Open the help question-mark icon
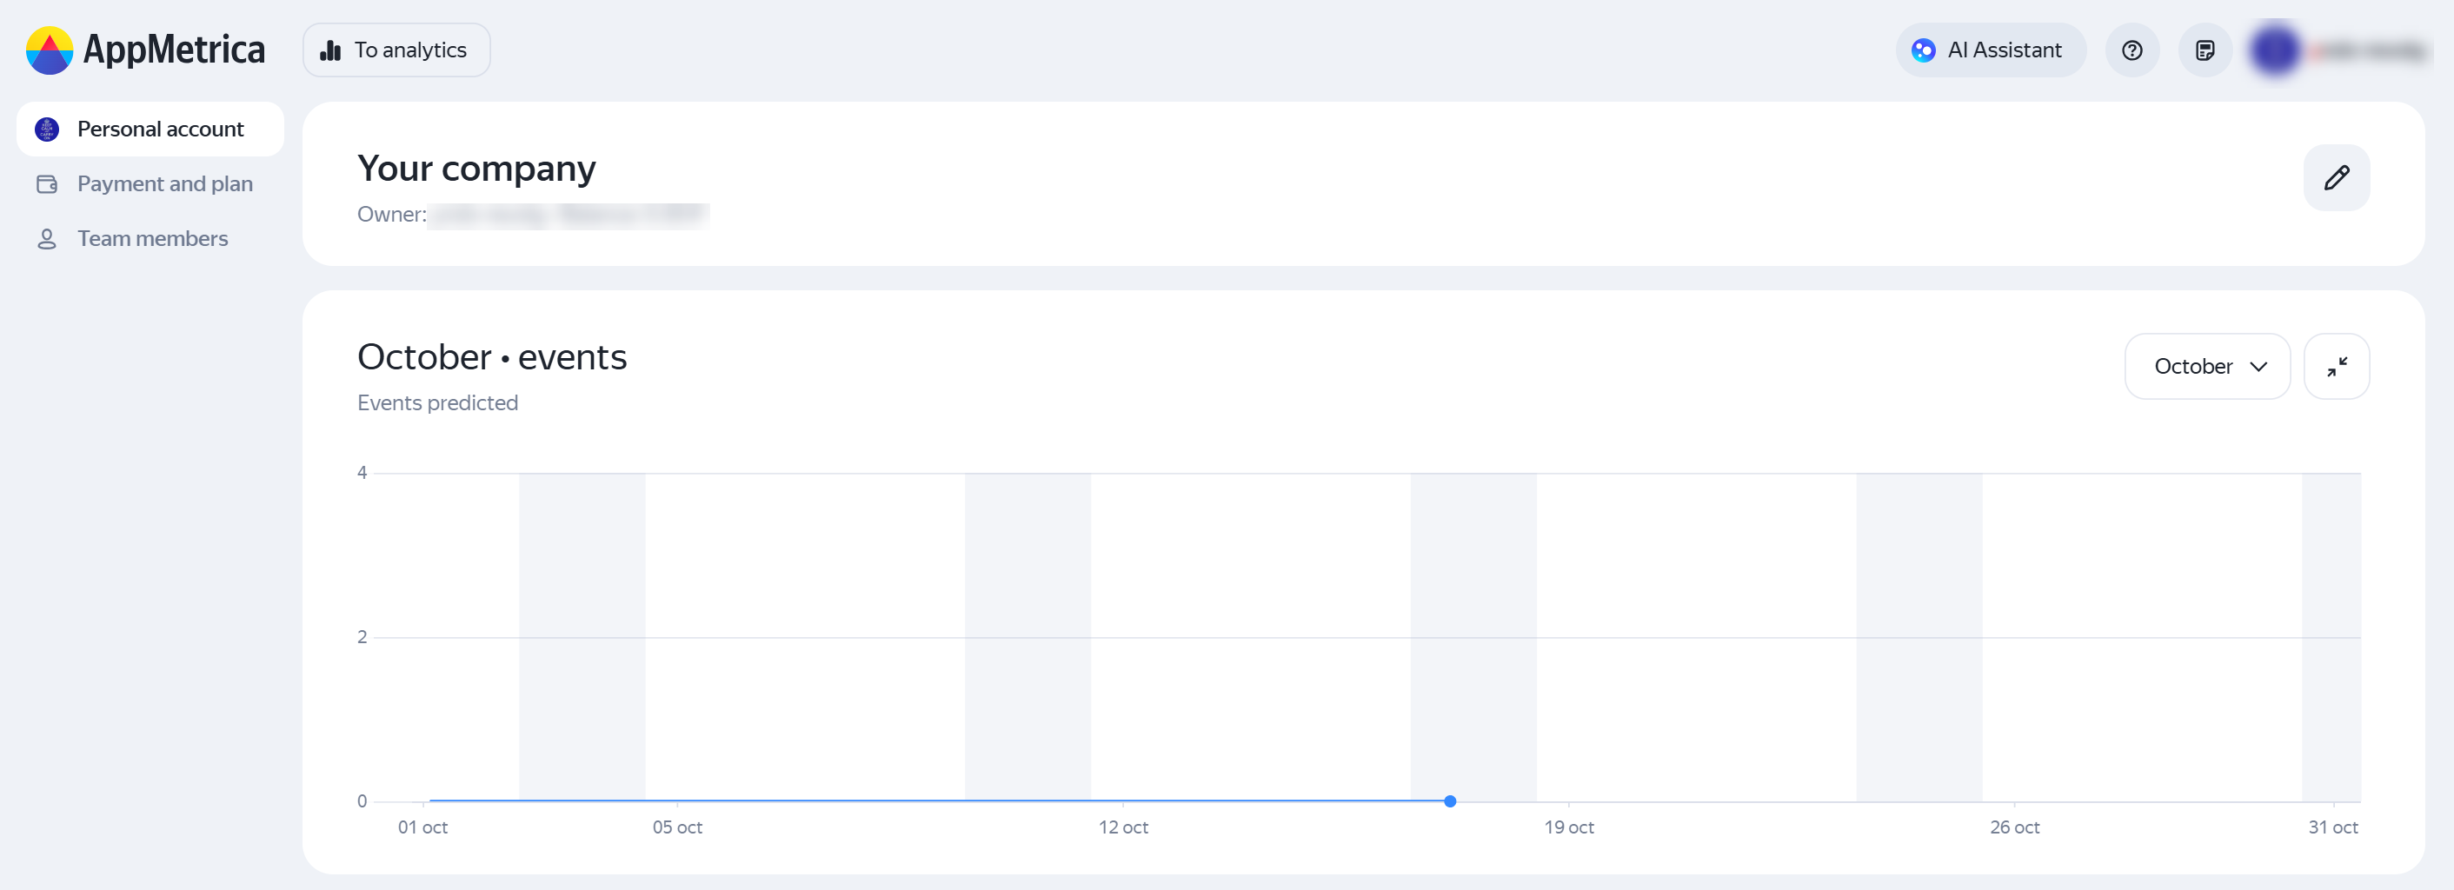The height and width of the screenshot is (890, 2454). (x=2132, y=50)
